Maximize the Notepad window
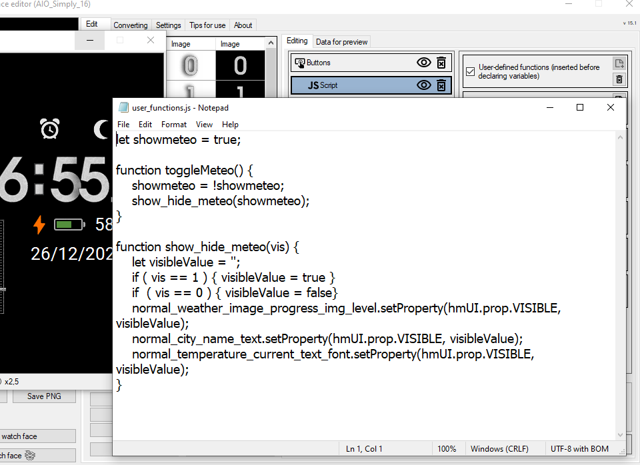This screenshot has height=465, width=640. 579,107
